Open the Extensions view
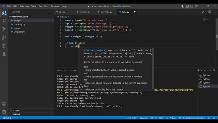This screenshot has height=123, width=218. point(4,46)
